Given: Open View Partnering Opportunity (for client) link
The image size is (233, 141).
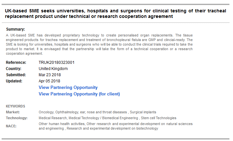Looking at the screenshot, I should [79, 94].
